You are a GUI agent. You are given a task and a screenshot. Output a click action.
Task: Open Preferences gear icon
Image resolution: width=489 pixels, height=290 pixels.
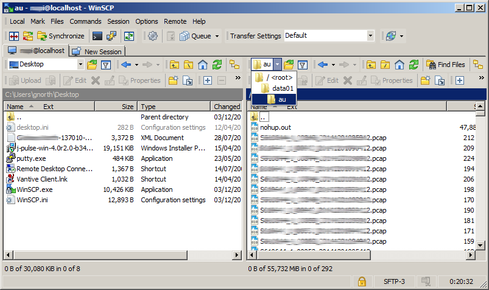point(152,36)
